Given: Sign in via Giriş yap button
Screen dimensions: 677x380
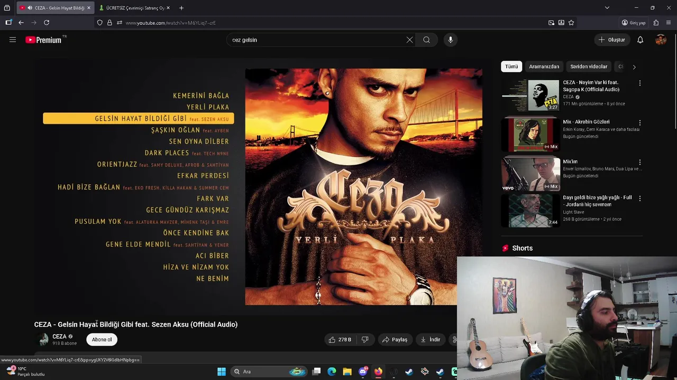Looking at the screenshot, I should pos(634,23).
